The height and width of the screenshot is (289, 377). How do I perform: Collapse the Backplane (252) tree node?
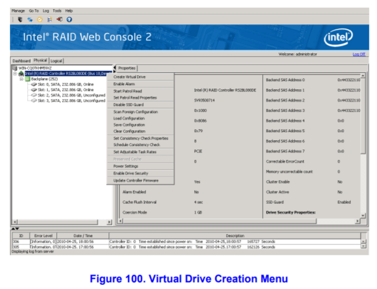21,79
